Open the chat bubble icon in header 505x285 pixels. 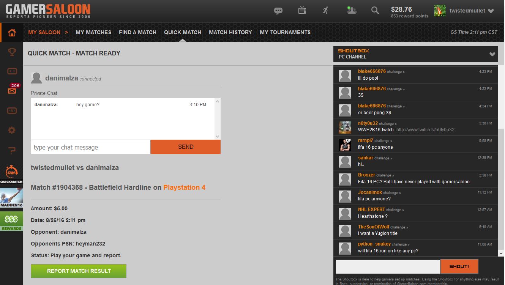[278, 11]
